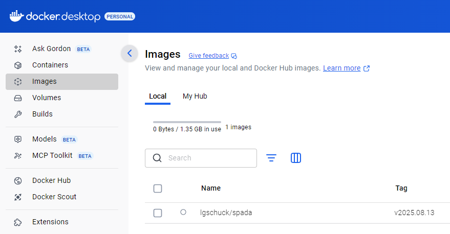This screenshot has height=234, width=450.
Task: Click the Give feedback link
Action: (209, 56)
